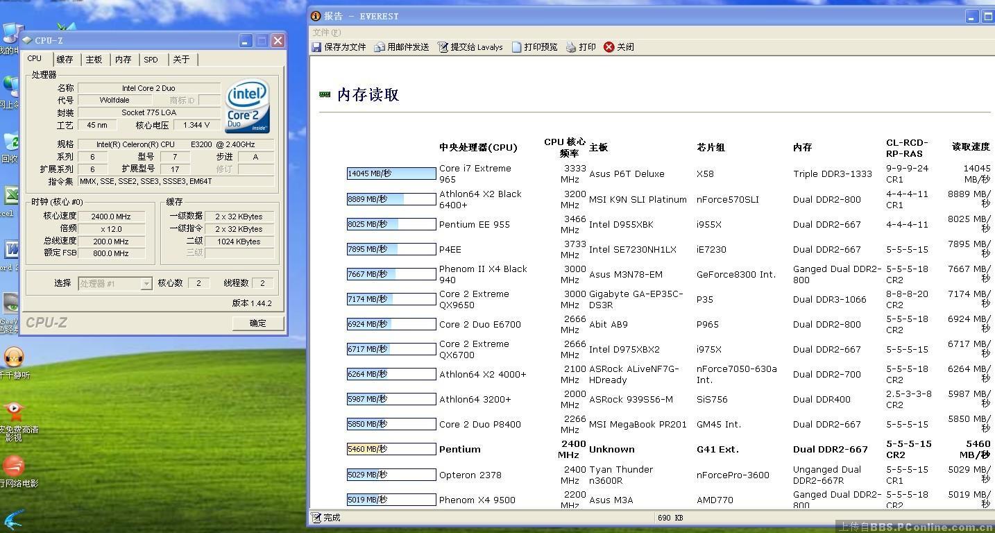This screenshot has width=995, height=533.
Task: Click the CPU-Z title bar app icon
Action: [x=27, y=40]
